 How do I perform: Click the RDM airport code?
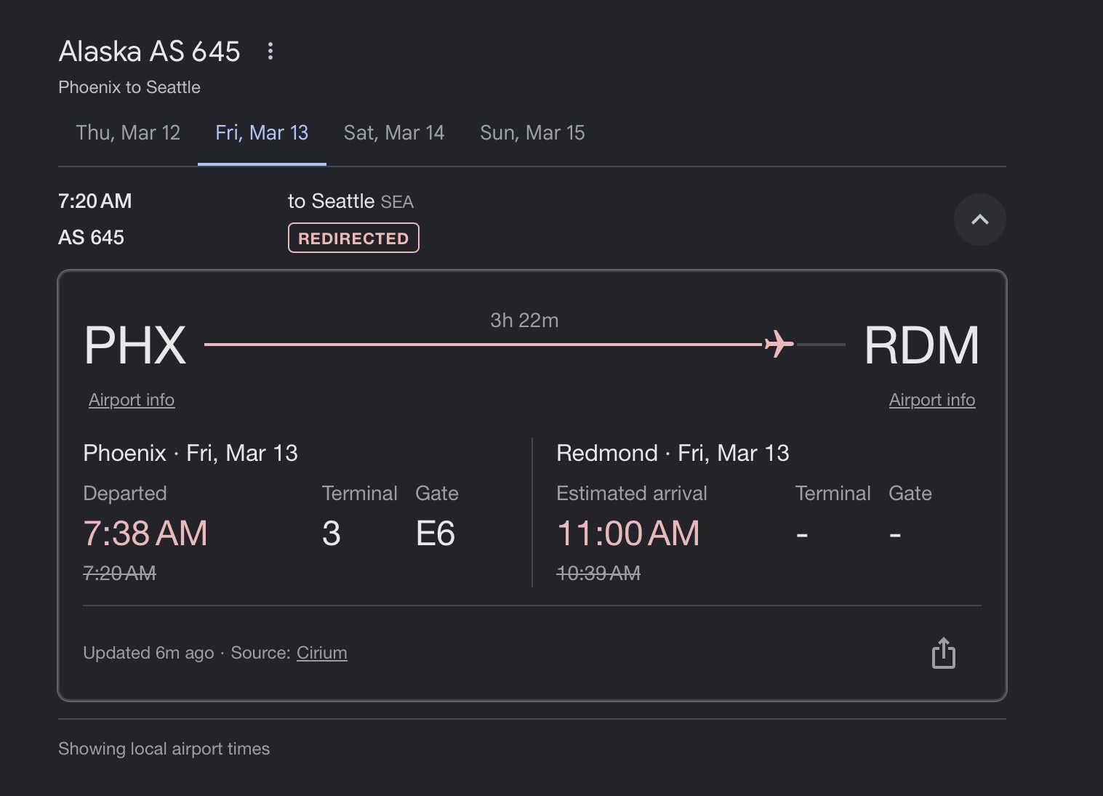[x=921, y=345]
